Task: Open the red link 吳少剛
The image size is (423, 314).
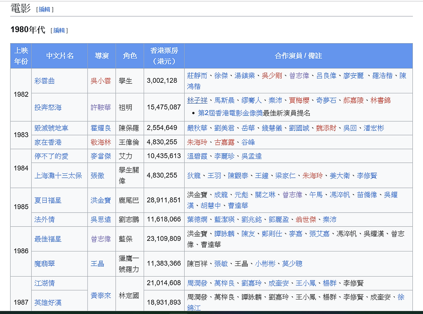Action: pos(272,75)
